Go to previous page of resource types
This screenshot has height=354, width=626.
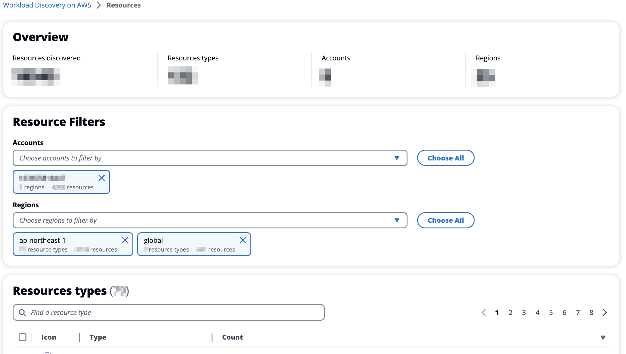pos(484,313)
